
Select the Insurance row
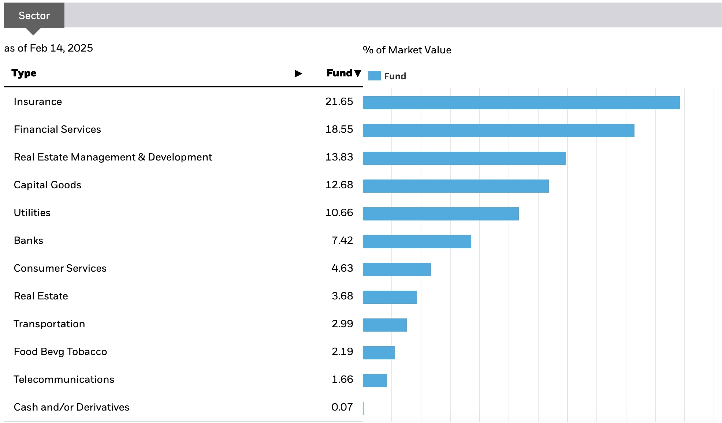point(38,102)
